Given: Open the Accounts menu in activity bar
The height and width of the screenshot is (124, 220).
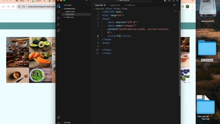Looking at the screenshot, I should 58,117.
